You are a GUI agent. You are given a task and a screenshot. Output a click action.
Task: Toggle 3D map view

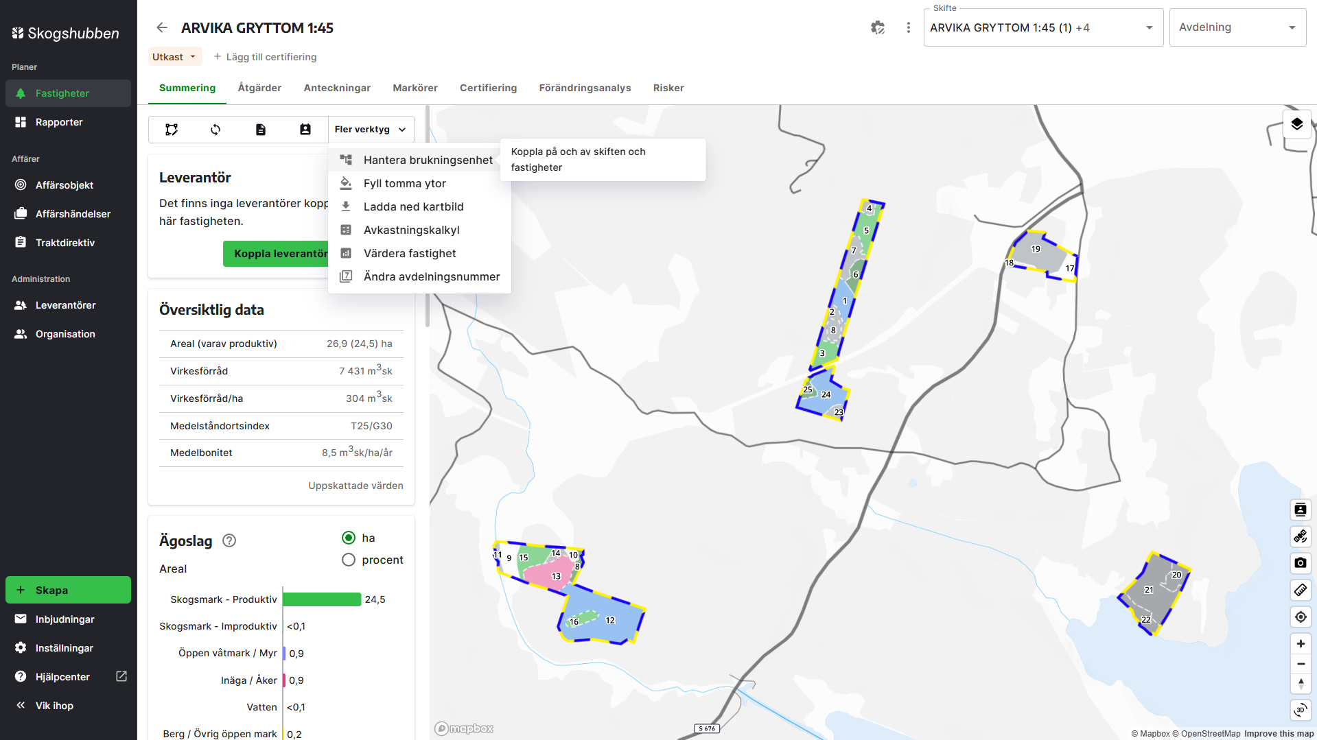tap(1301, 710)
